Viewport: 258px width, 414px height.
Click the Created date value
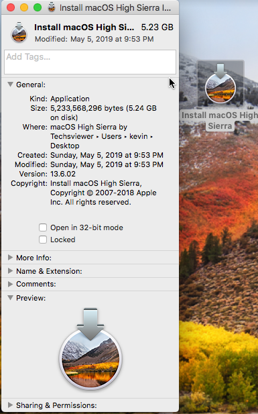[x=107, y=155]
